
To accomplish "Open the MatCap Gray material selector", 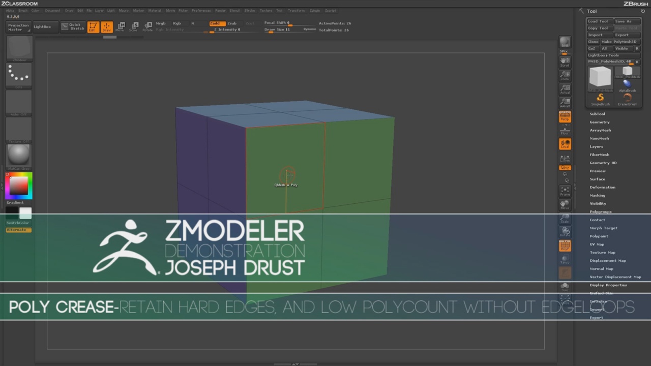I will (x=19, y=157).
